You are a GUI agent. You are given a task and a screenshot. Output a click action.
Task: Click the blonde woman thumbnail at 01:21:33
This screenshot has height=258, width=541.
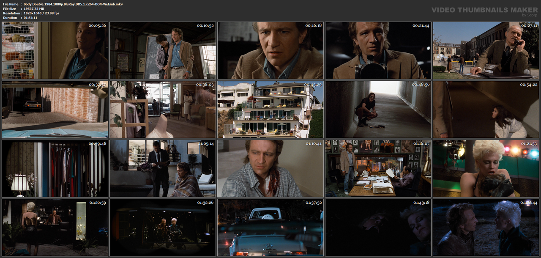tap(486, 168)
